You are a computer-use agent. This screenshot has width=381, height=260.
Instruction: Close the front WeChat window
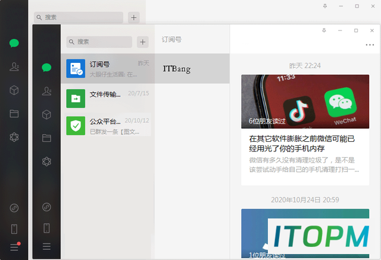pyautogui.click(x=371, y=30)
